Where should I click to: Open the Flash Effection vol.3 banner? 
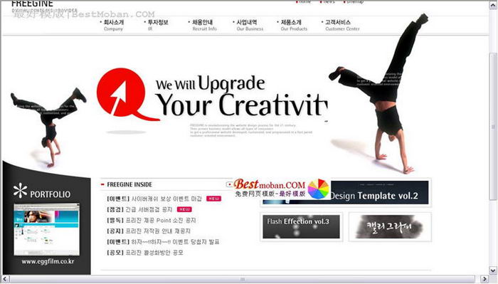click(301, 226)
